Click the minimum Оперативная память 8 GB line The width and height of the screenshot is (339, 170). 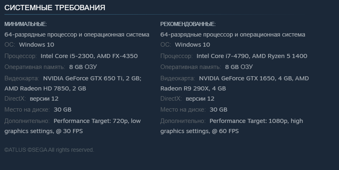coord(51,67)
